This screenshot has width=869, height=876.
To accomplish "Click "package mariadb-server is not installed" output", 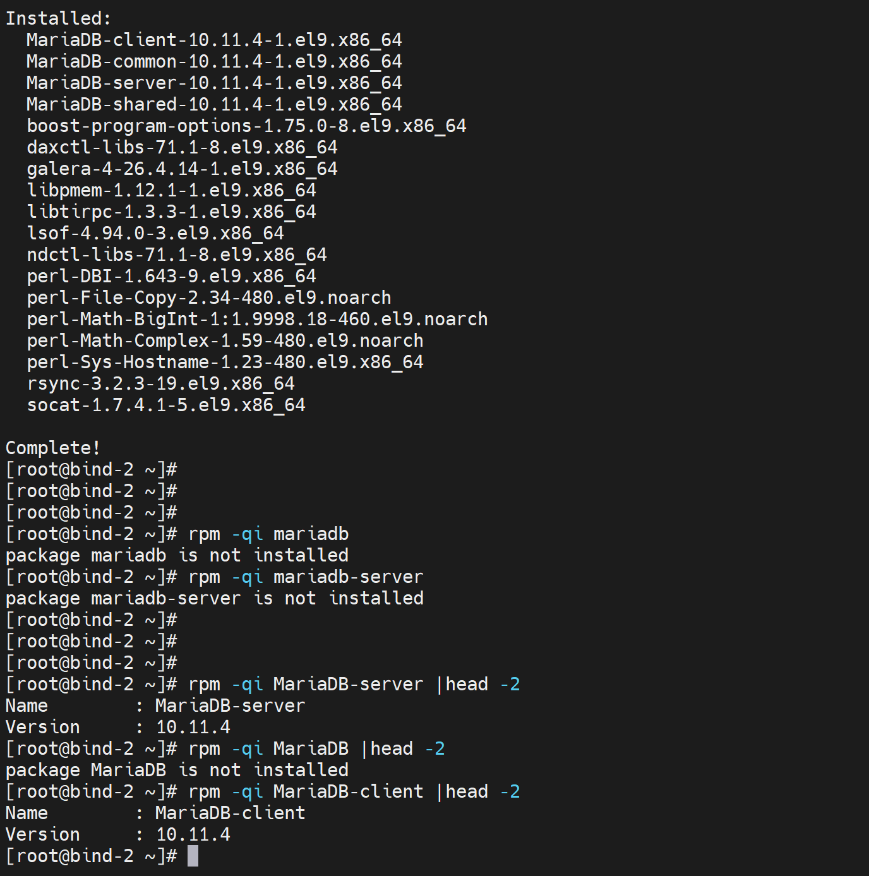I will (x=215, y=598).
